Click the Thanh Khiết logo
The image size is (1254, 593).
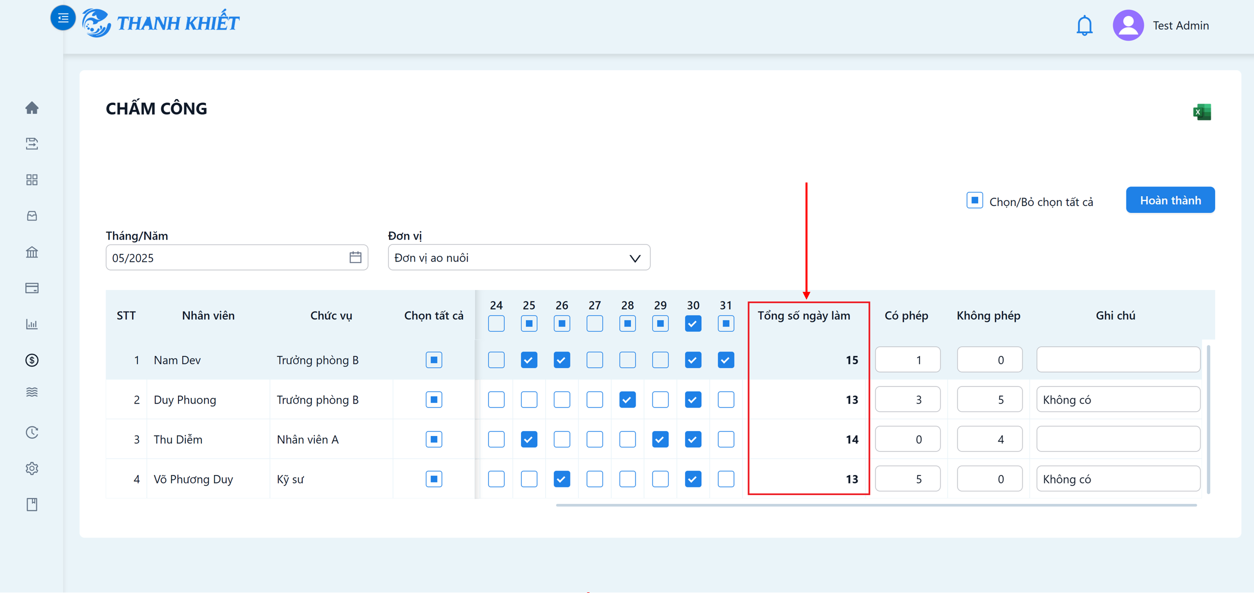tap(160, 23)
